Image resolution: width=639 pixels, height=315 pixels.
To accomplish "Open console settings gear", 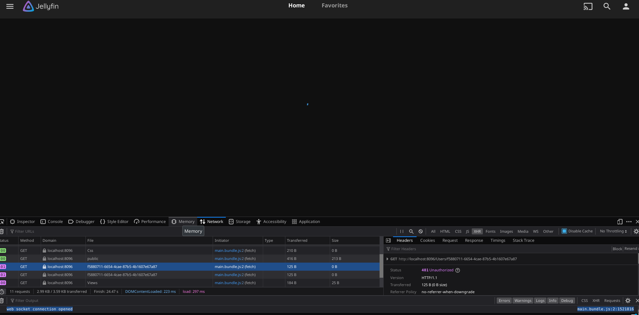I will point(628,301).
